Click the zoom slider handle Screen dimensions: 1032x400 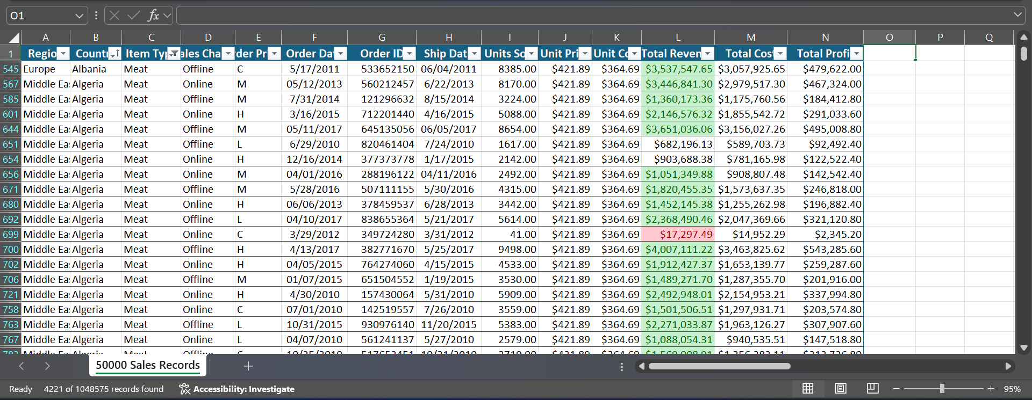[x=942, y=389]
